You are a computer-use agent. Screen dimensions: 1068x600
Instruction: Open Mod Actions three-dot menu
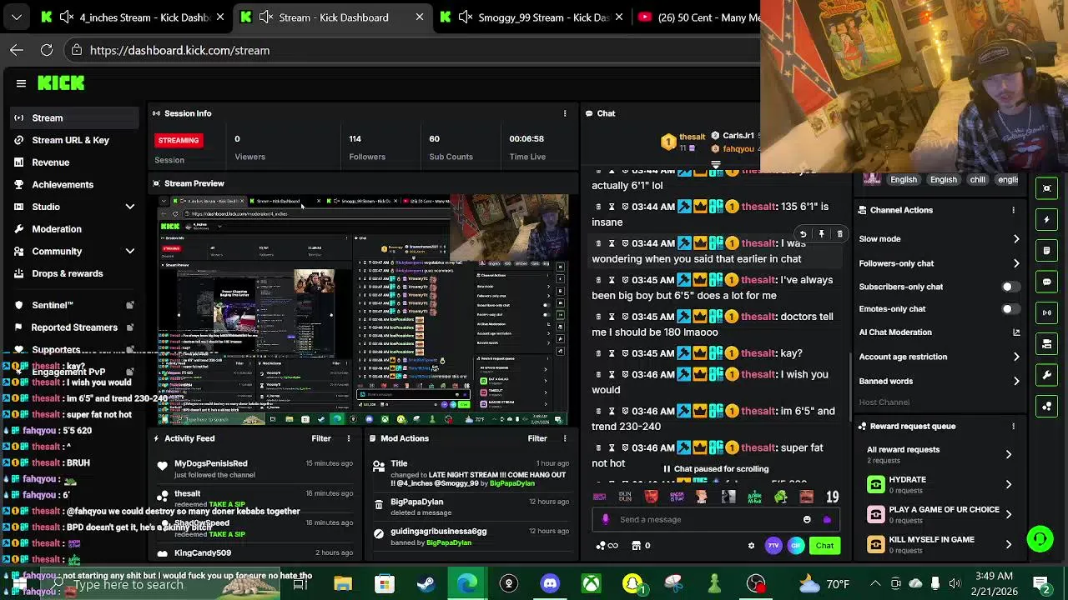coord(565,438)
